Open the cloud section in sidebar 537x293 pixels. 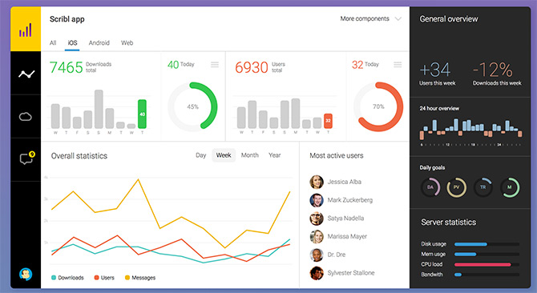click(x=26, y=117)
